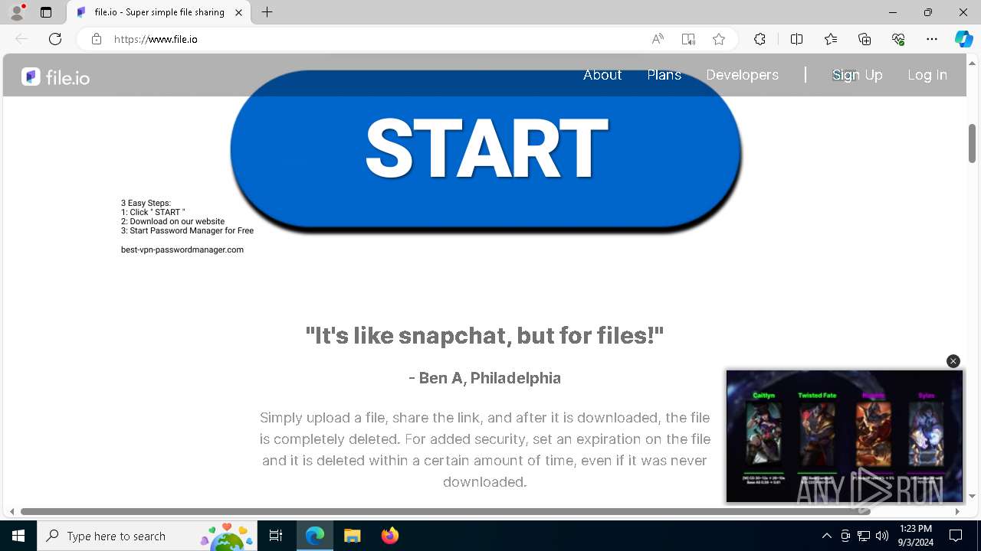This screenshot has height=551, width=981.
Task: Open the Windows Start menu
Action: [x=18, y=536]
